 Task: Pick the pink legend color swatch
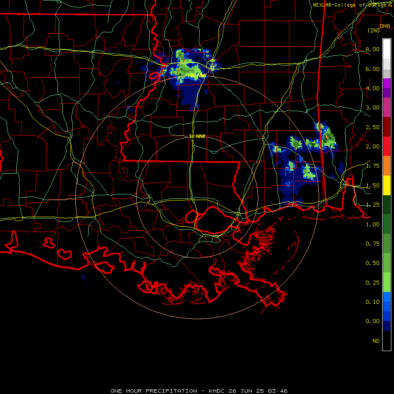(x=387, y=107)
